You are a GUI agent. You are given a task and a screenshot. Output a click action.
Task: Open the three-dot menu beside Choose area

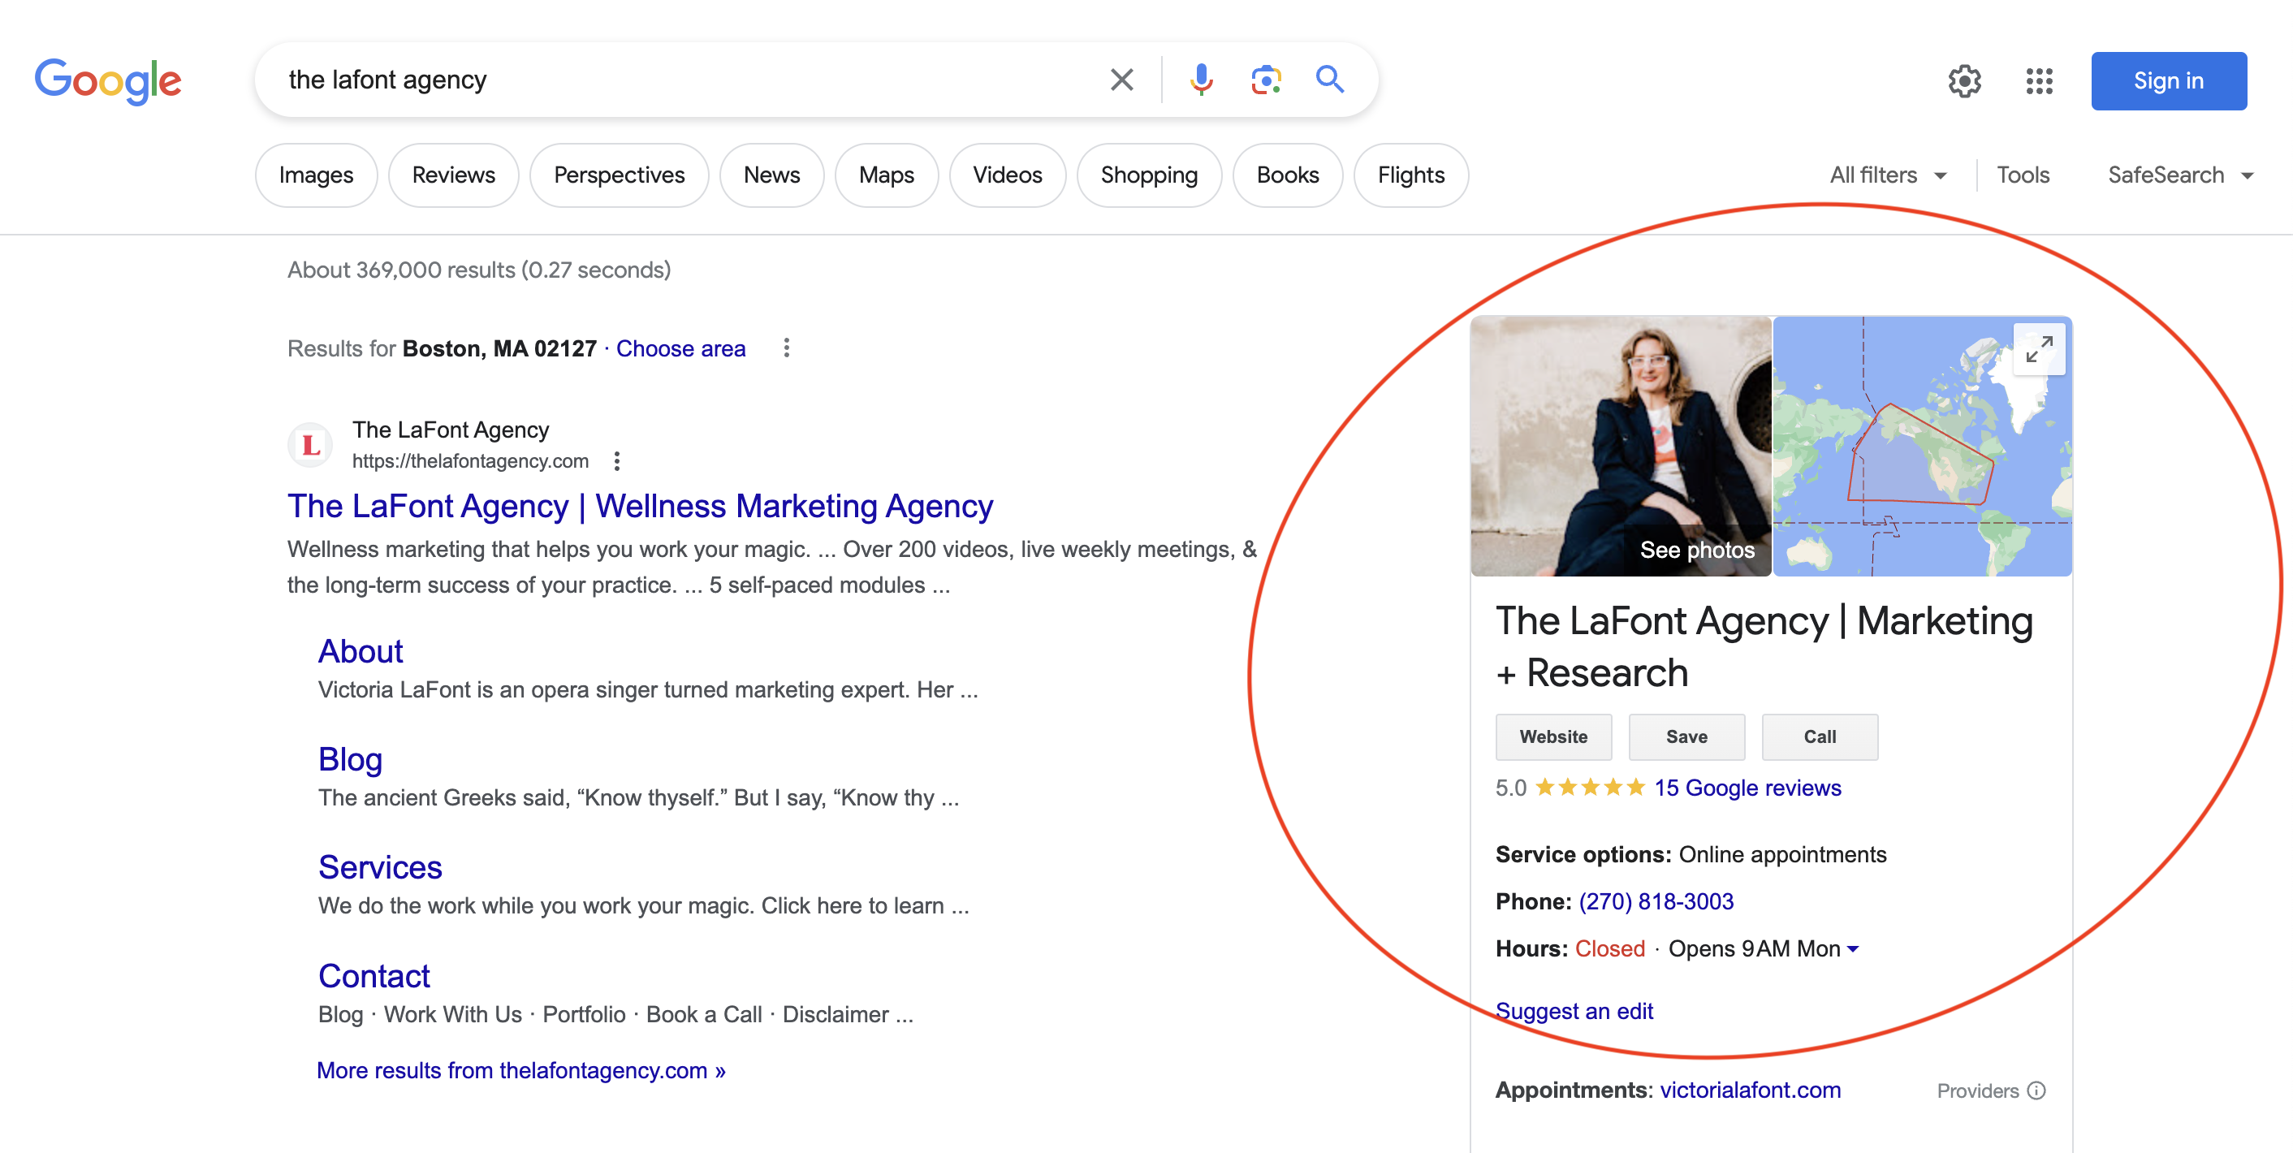tap(785, 348)
